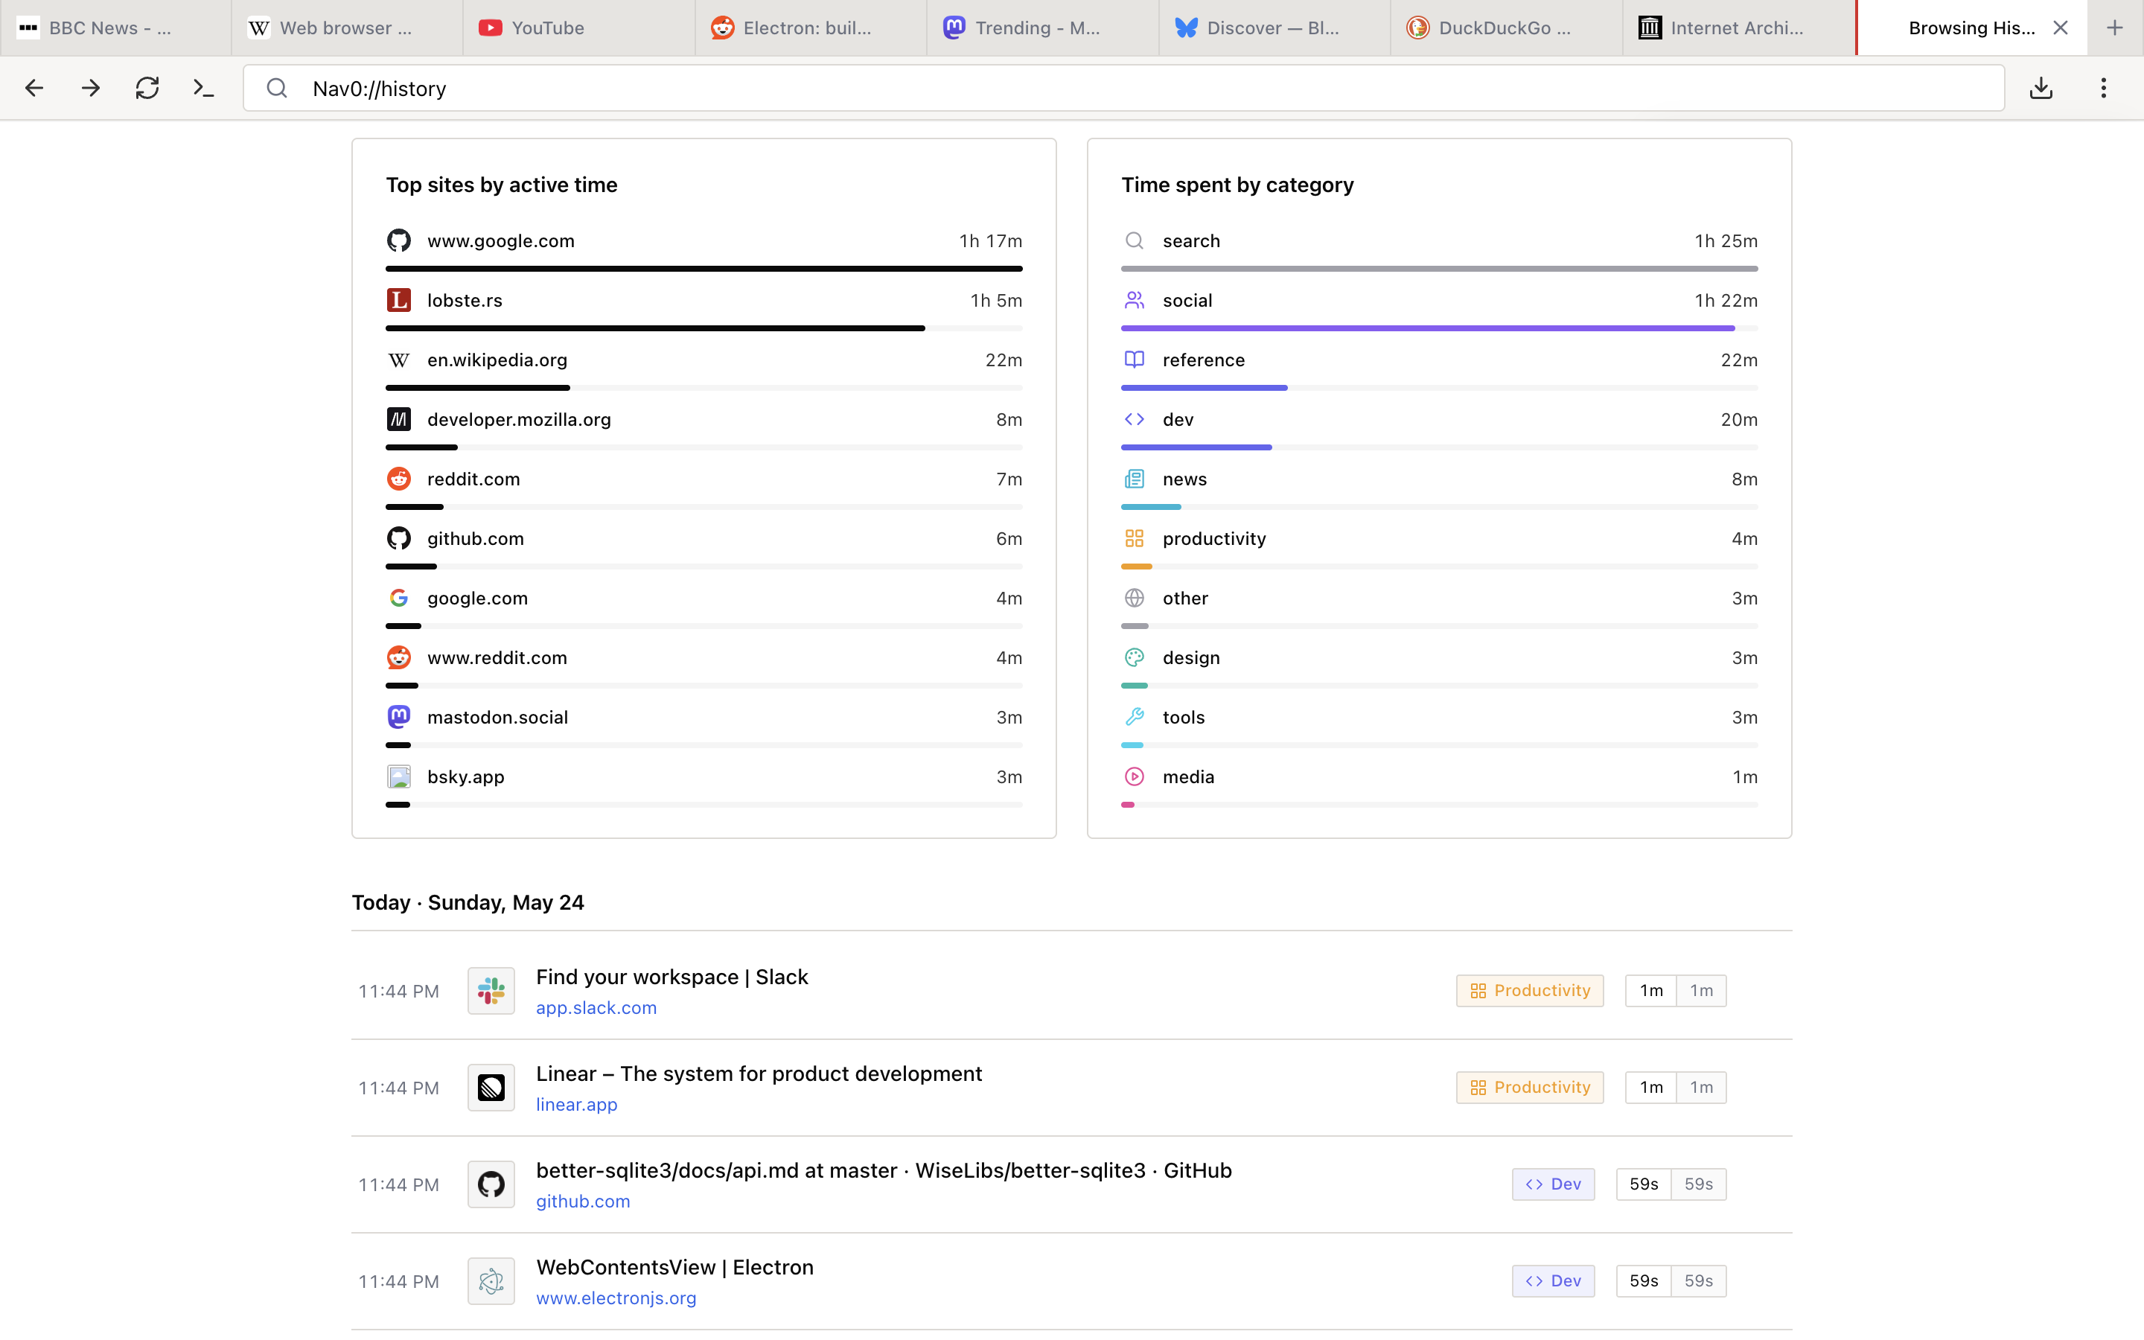Go back using the back arrow
Viewport: 2144px width, 1340px height.
point(33,88)
